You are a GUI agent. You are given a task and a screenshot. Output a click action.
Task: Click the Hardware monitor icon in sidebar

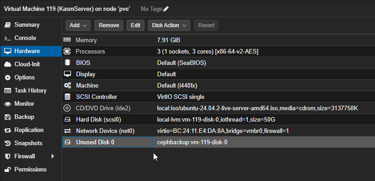pos(8,51)
